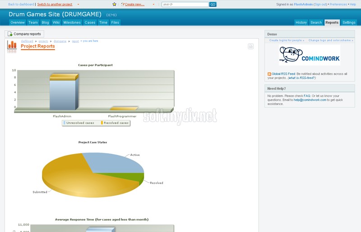The width and height of the screenshot is (361, 232).
Task: Click Switch to another project link
Action: [55, 5]
